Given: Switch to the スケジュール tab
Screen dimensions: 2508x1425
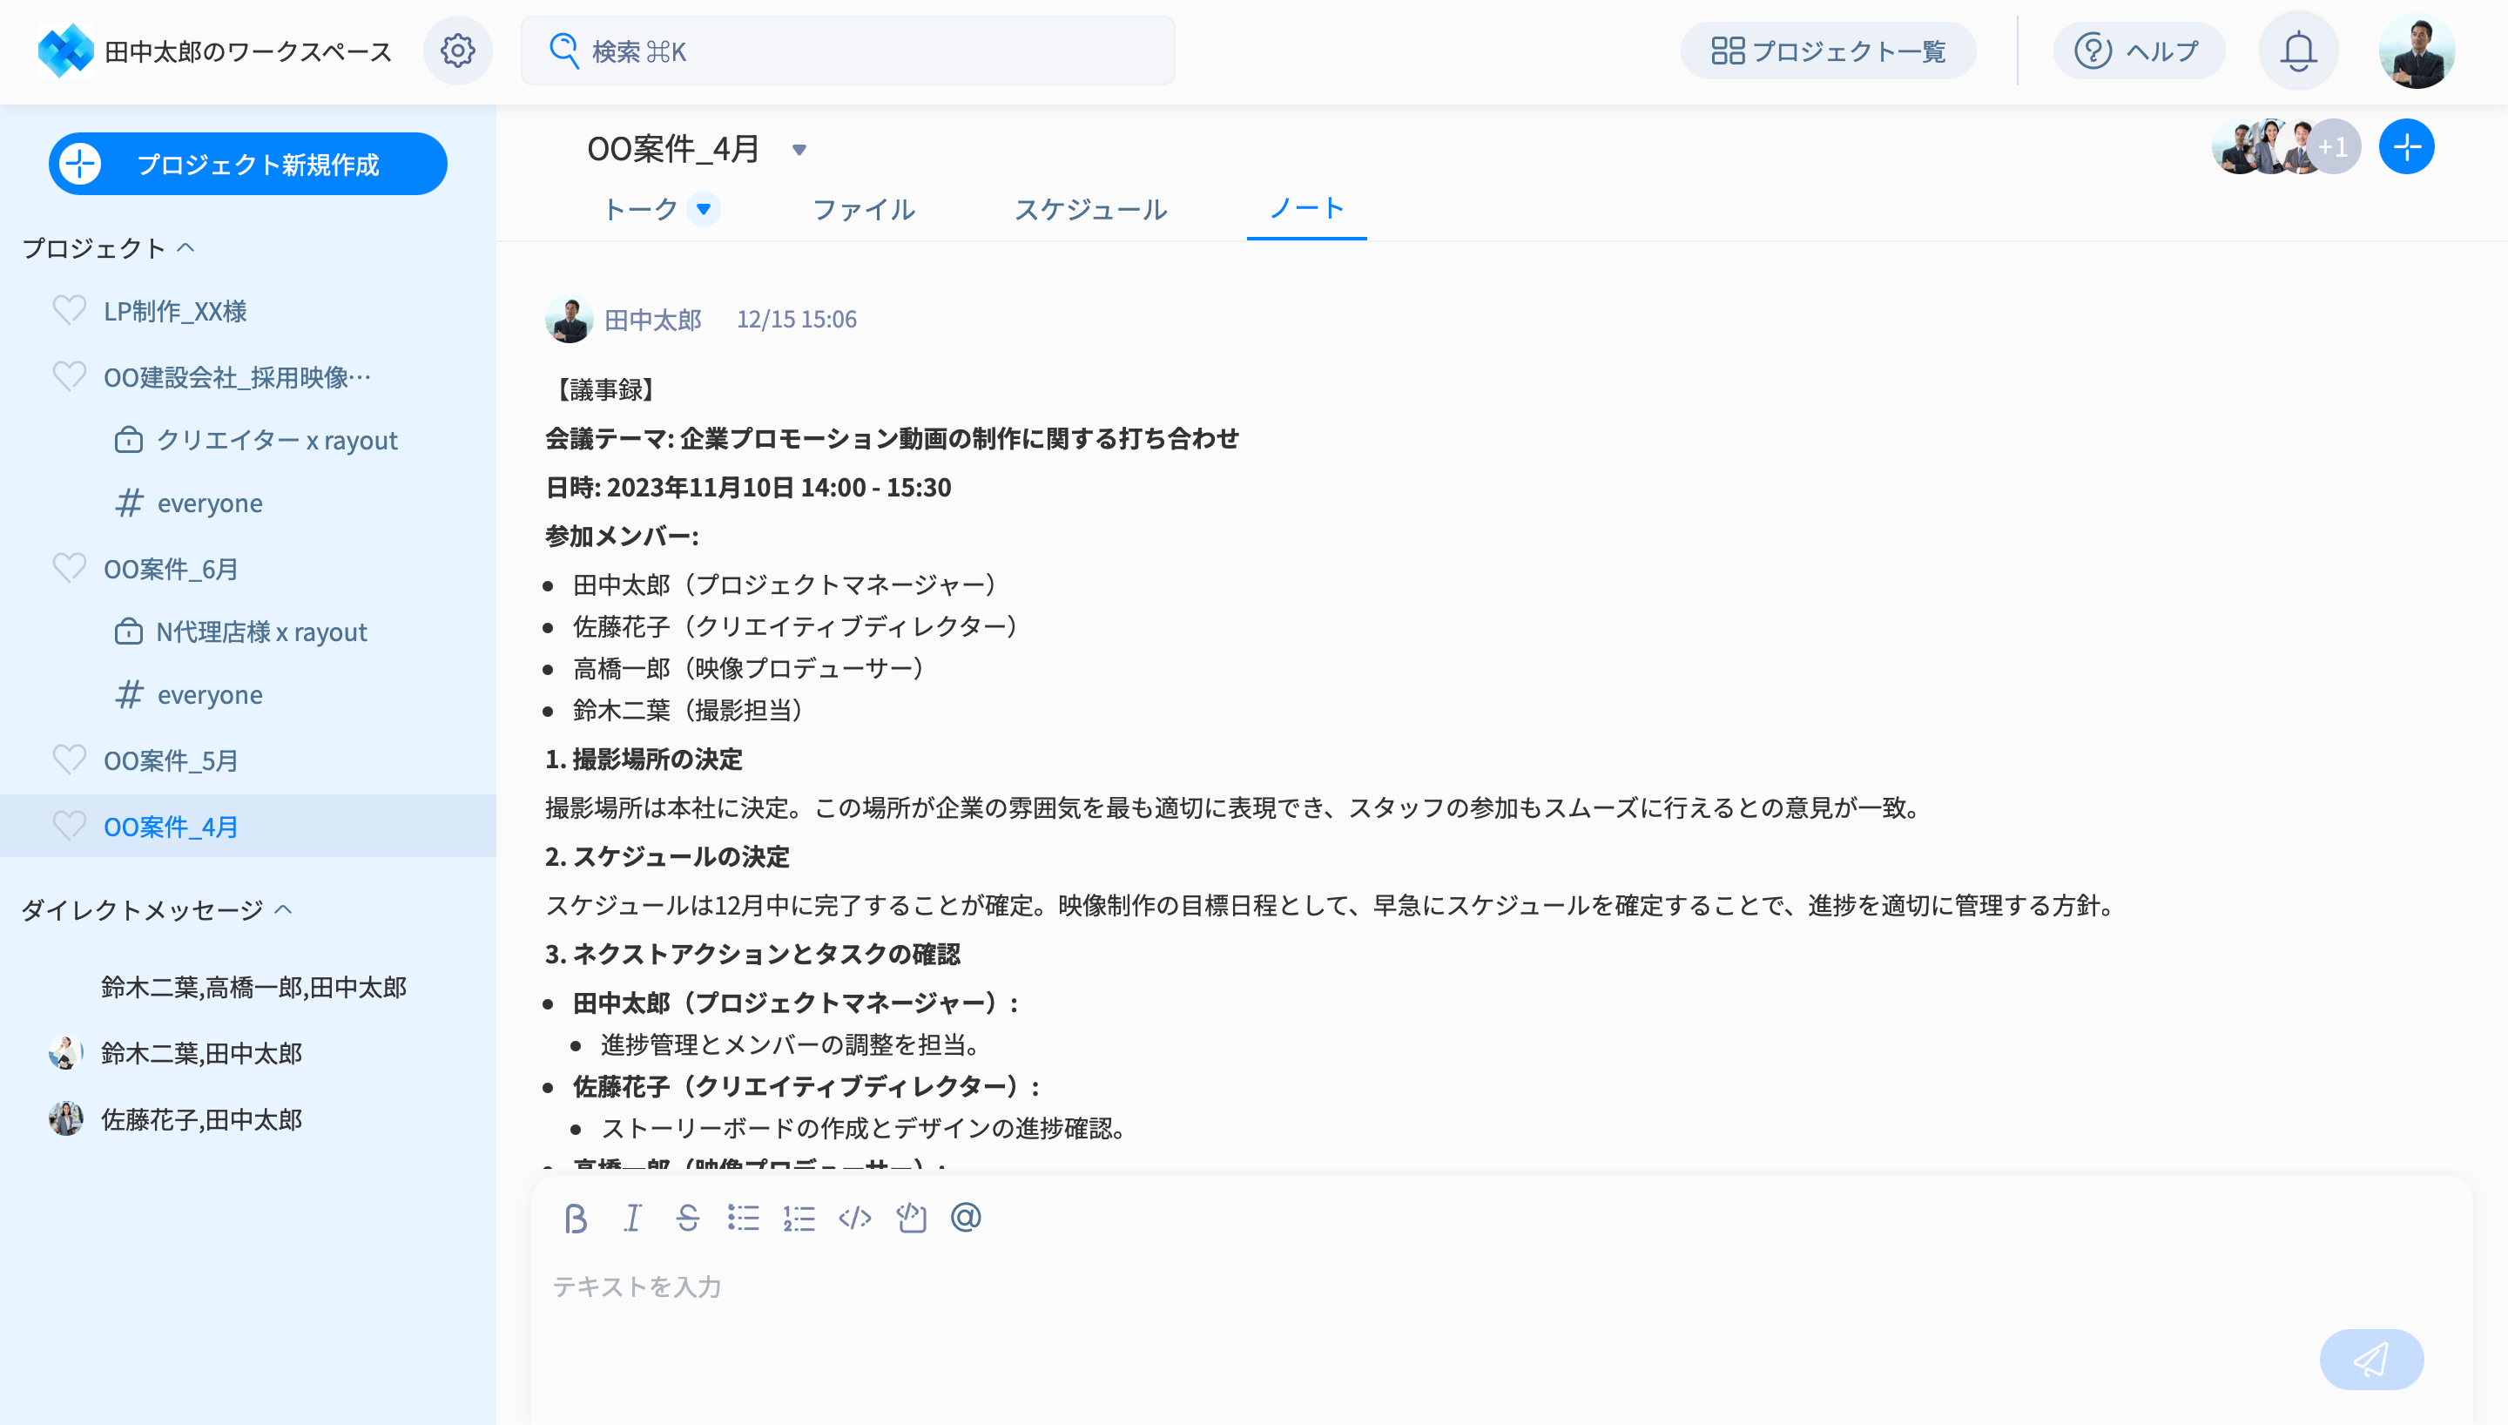Looking at the screenshot, I should (x=1089, y=209).
